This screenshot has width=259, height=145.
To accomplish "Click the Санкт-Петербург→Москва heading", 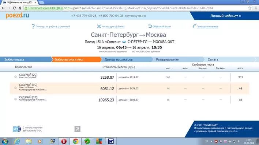I will pyautogui.click(x=128, y=35).
